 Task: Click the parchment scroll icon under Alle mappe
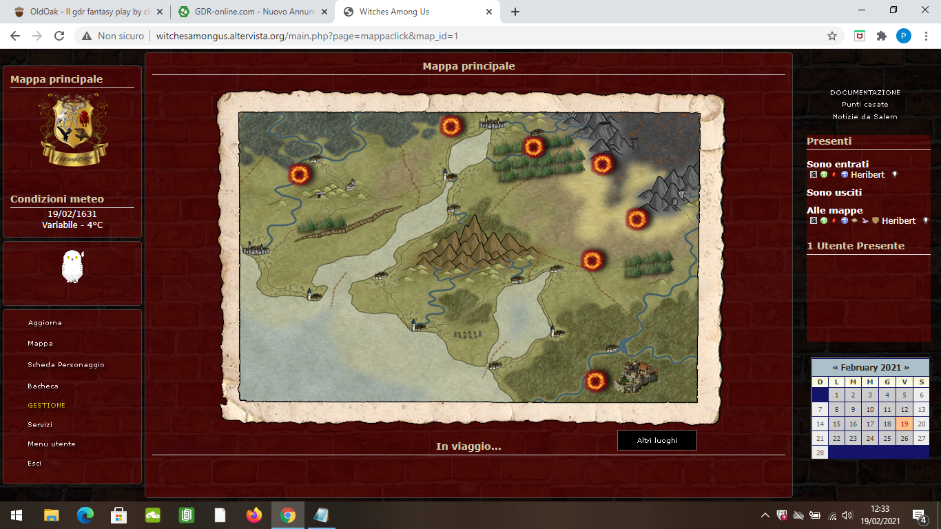(x=855, y=220)
